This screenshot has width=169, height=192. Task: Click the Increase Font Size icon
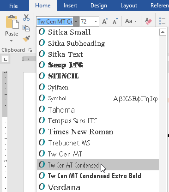coord(105,21)
